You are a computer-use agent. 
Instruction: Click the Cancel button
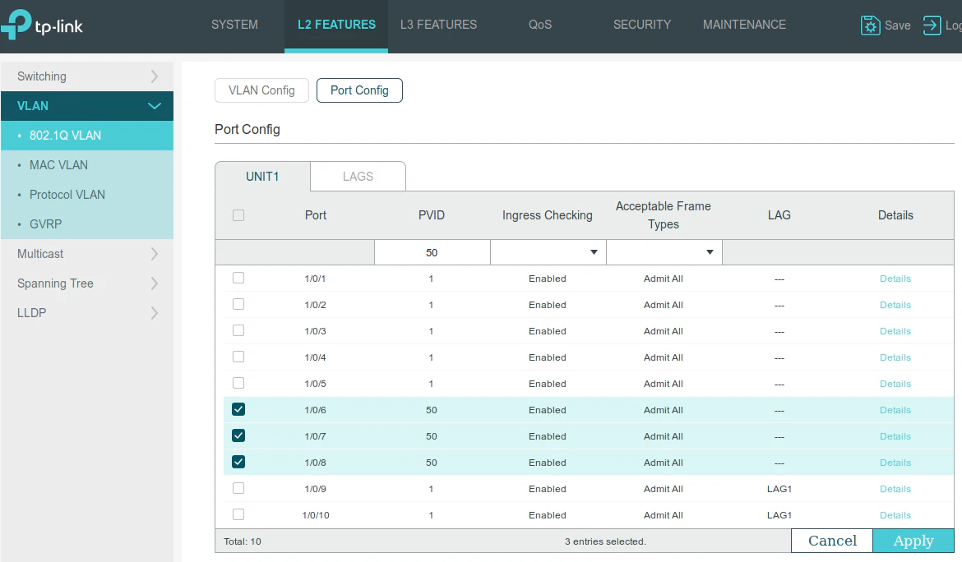[x=832, y=541]
